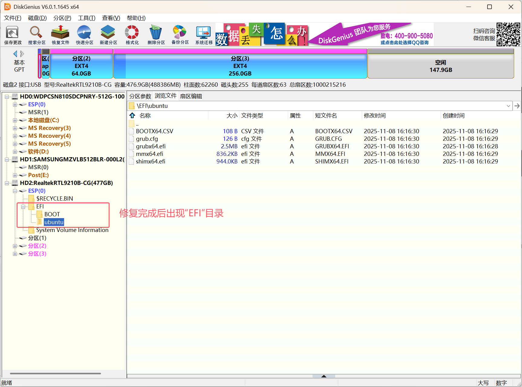Click the QQ consultation link in banner
Image resolution: width=522 pixels, height=387 pixels.
pyautogui.click(x=404, y=43)
